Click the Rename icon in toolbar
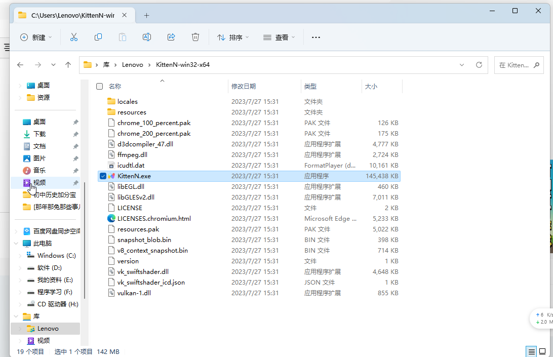The image size is (553, 357). click(147, 37)
